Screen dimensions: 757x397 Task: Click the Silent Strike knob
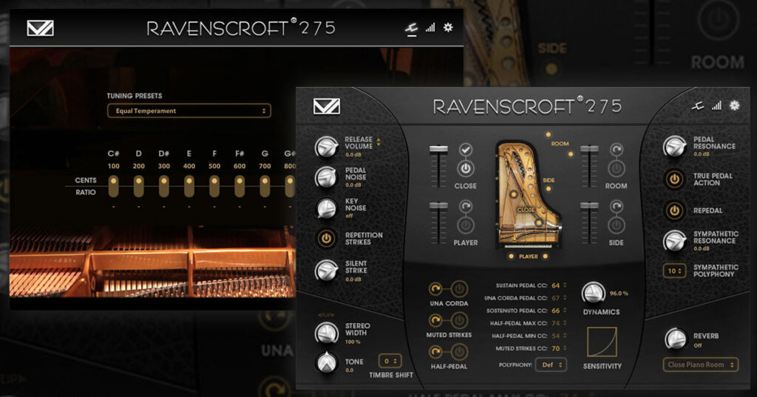click(x=326, y=271)
